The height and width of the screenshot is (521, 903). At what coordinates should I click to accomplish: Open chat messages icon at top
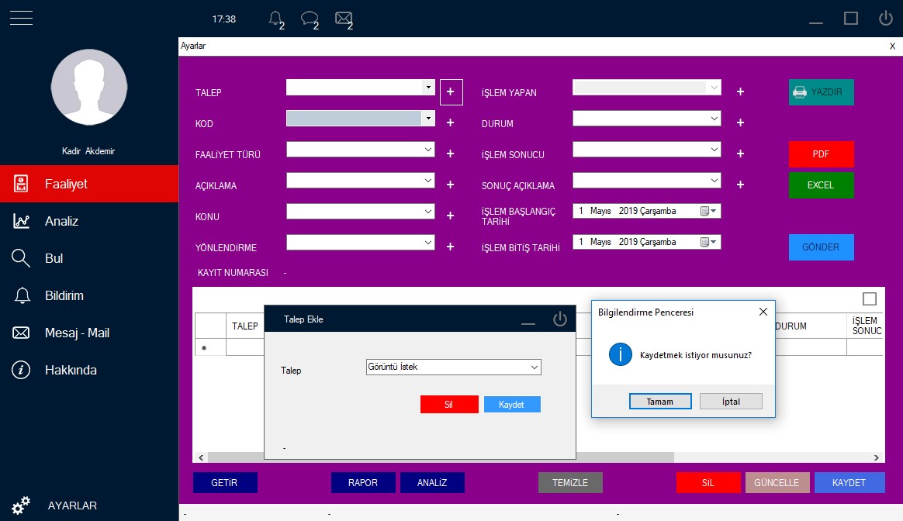click(x=309, y=19)
